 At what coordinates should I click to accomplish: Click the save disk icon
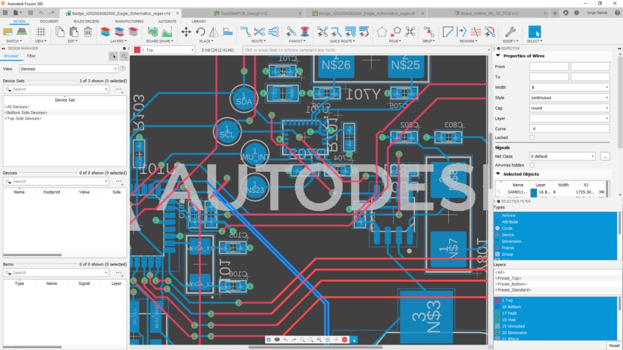coord(30,13)
